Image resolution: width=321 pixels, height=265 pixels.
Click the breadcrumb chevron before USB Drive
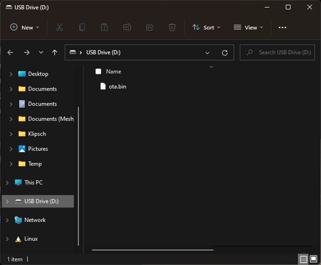click(x=81, y=53)
